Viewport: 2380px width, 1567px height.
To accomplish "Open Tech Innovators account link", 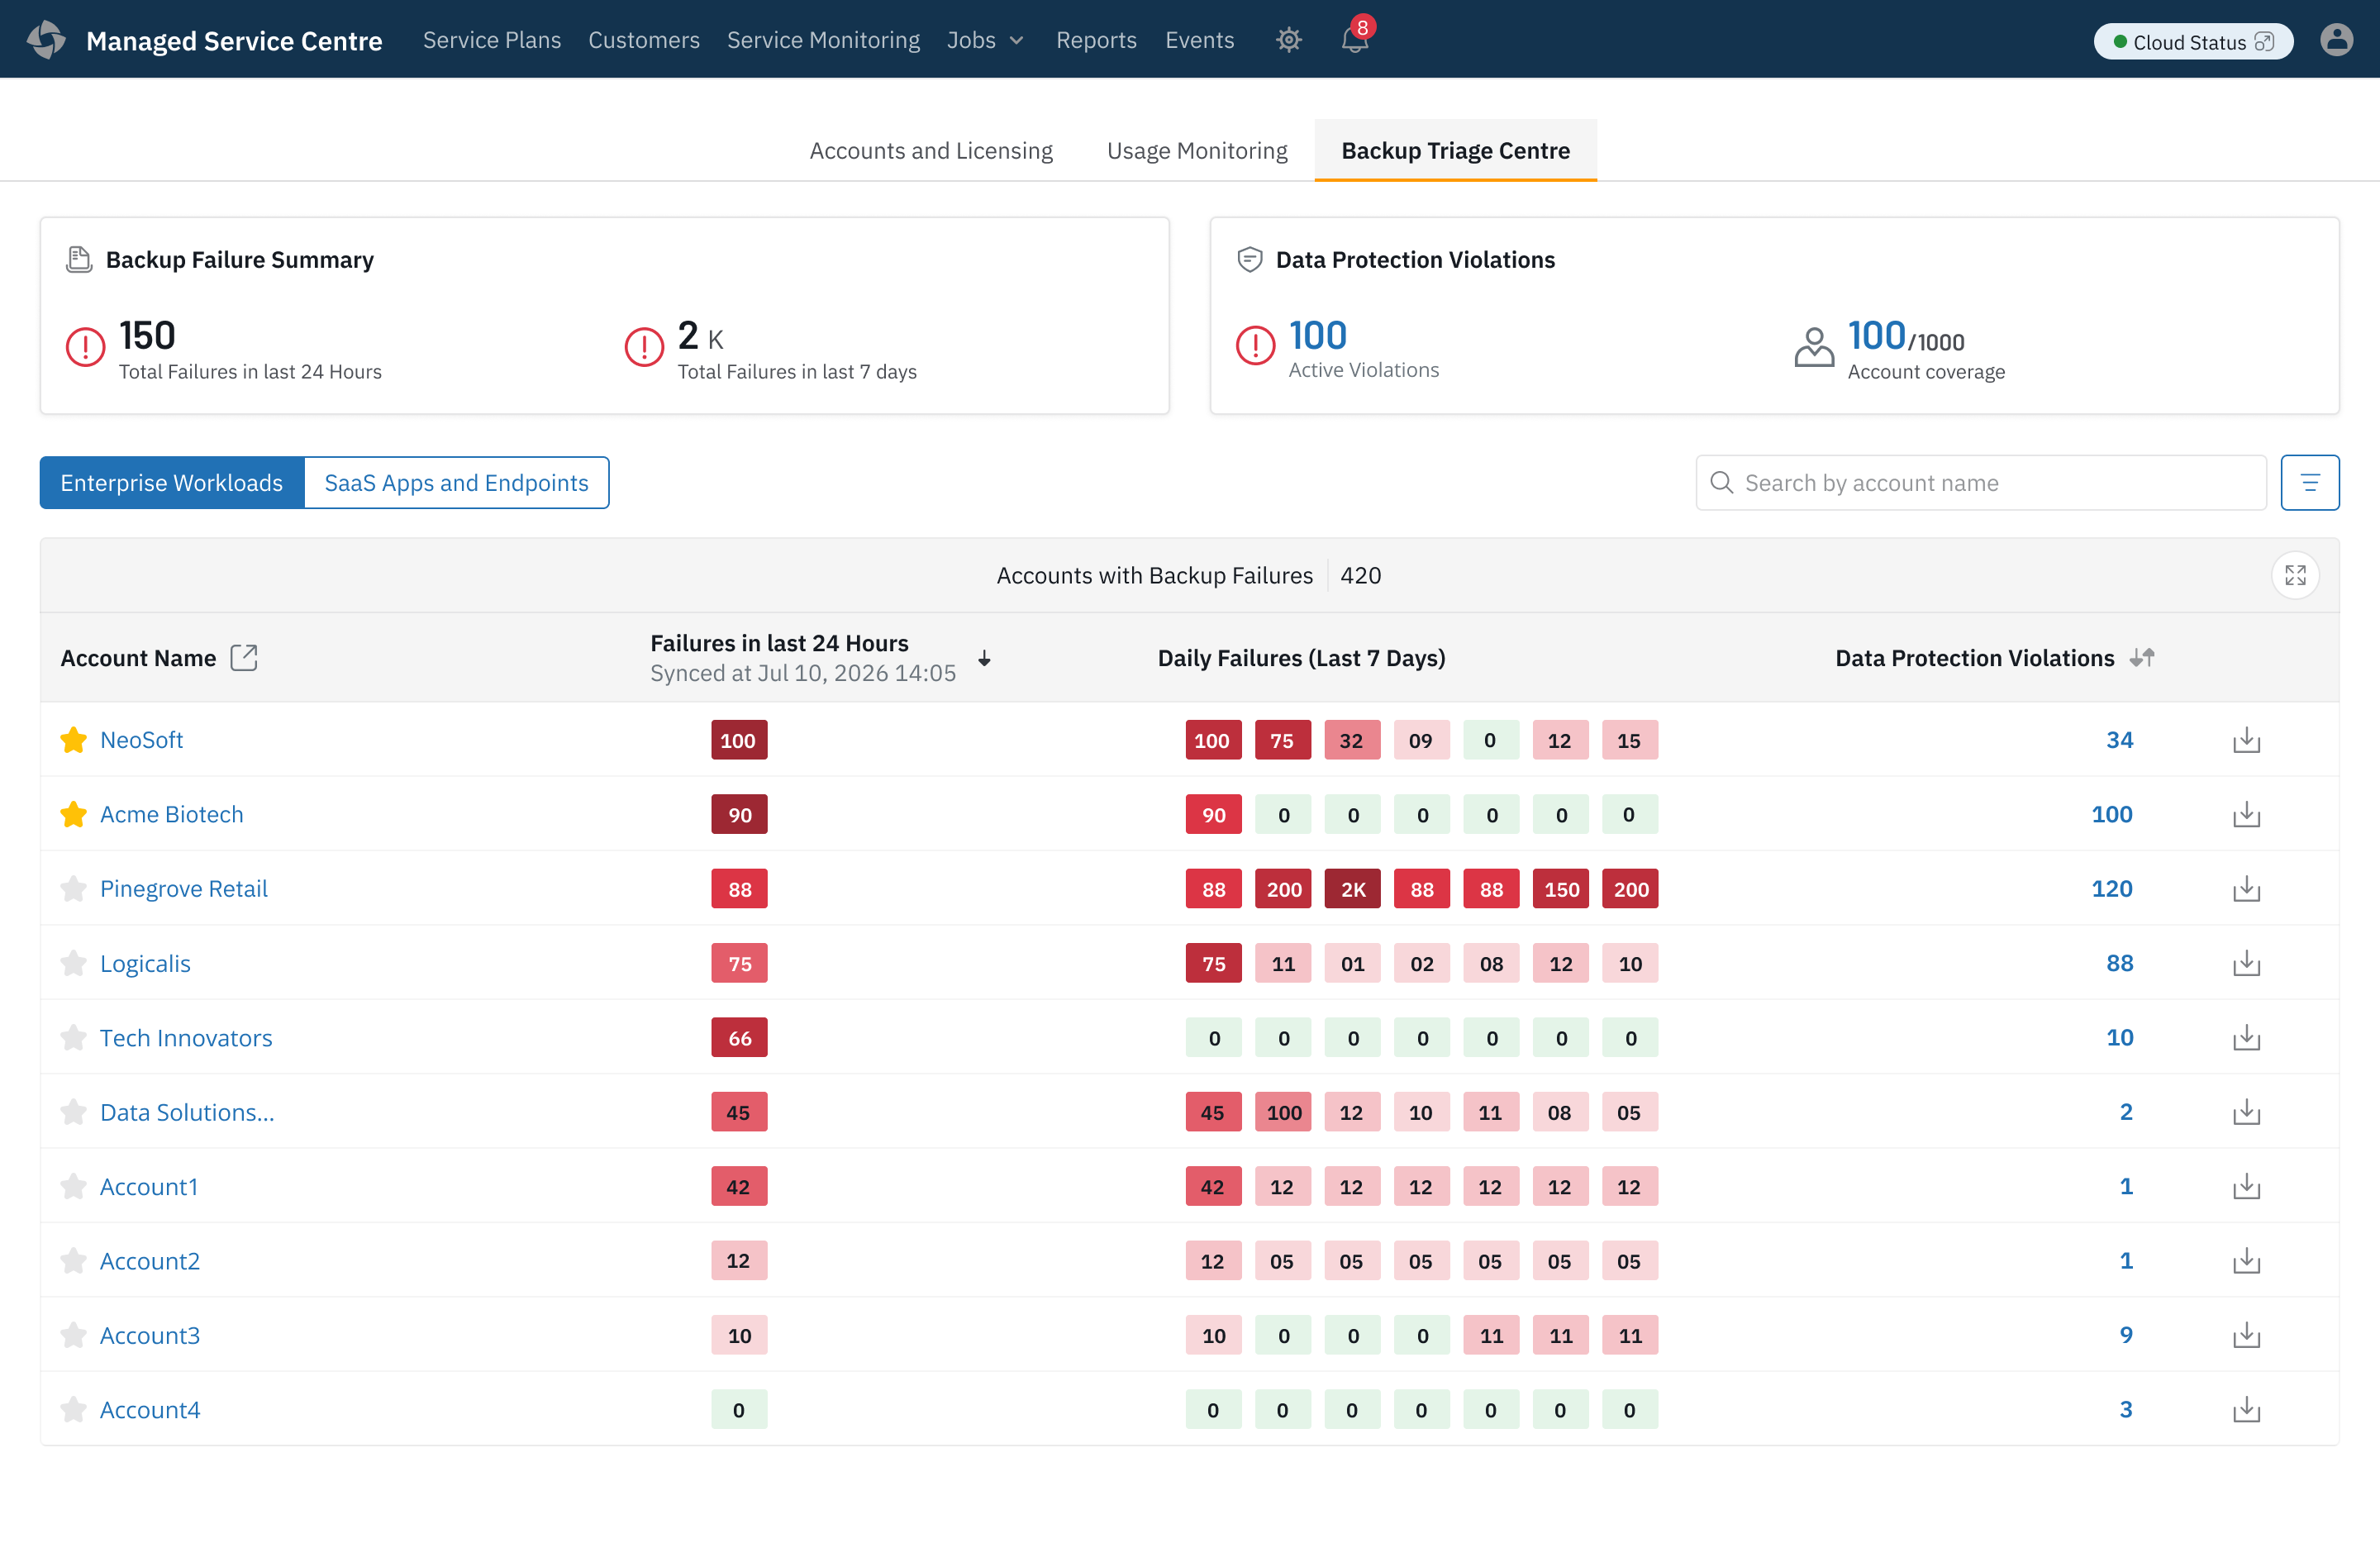I will tap(186, 1037).
